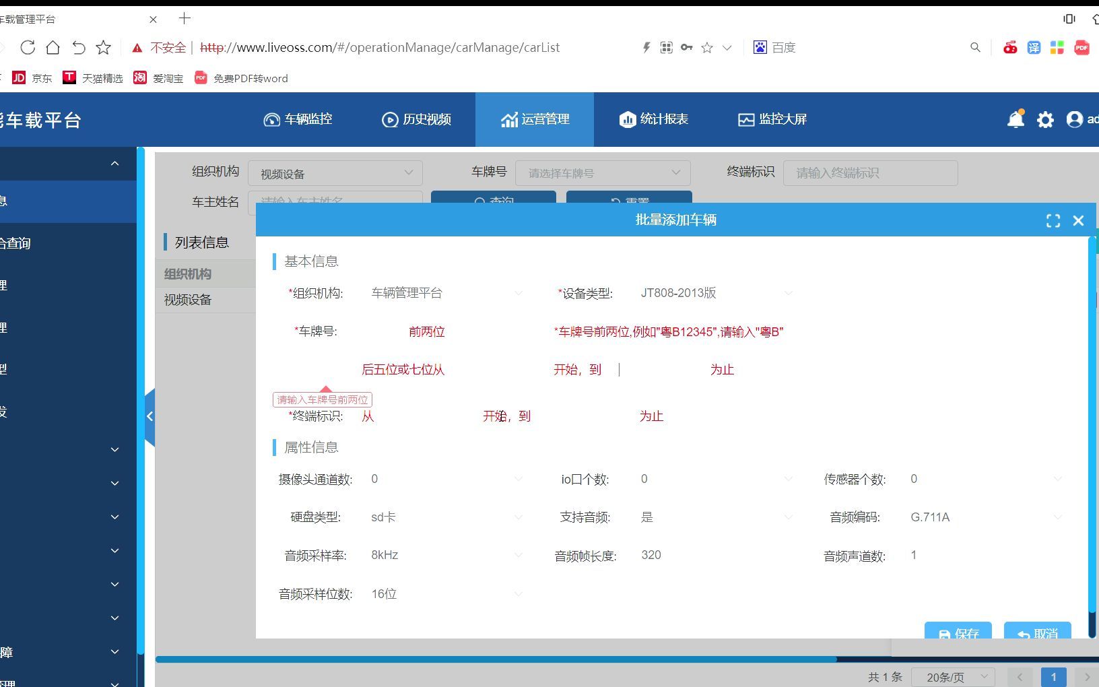The width and height of the screenshot is (1099, 687).
Task: Open the 设备类型 JT808-2013版 dropdown
Action: pos(715,293)
